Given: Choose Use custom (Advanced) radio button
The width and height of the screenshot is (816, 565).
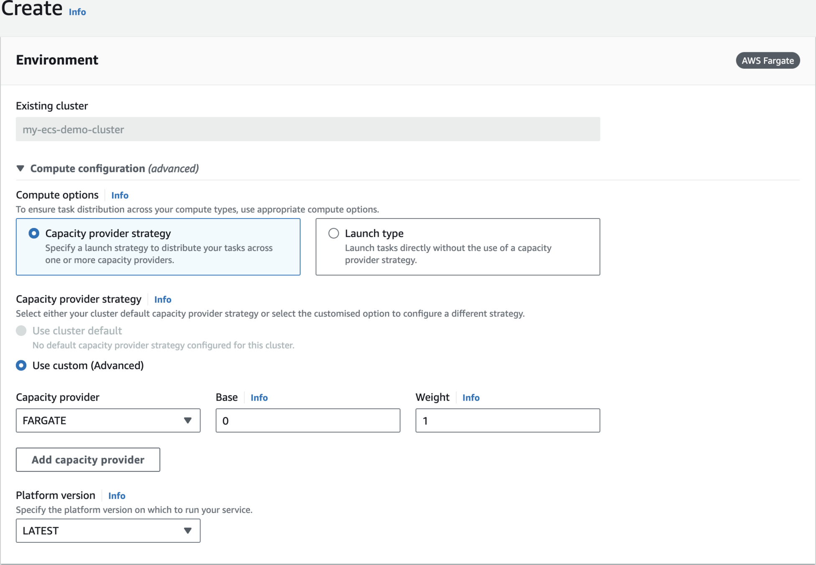Looking at the screenshot, I should pyautogui.click(x=21, y=366).
